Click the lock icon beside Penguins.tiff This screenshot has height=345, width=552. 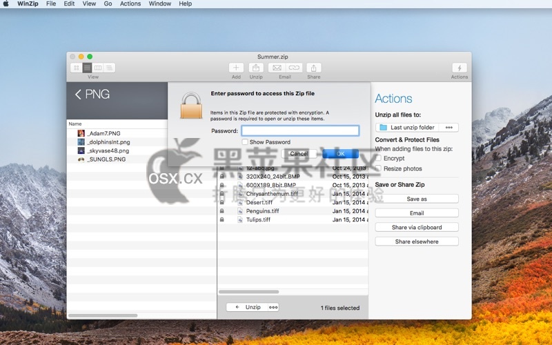click(221, 211)
